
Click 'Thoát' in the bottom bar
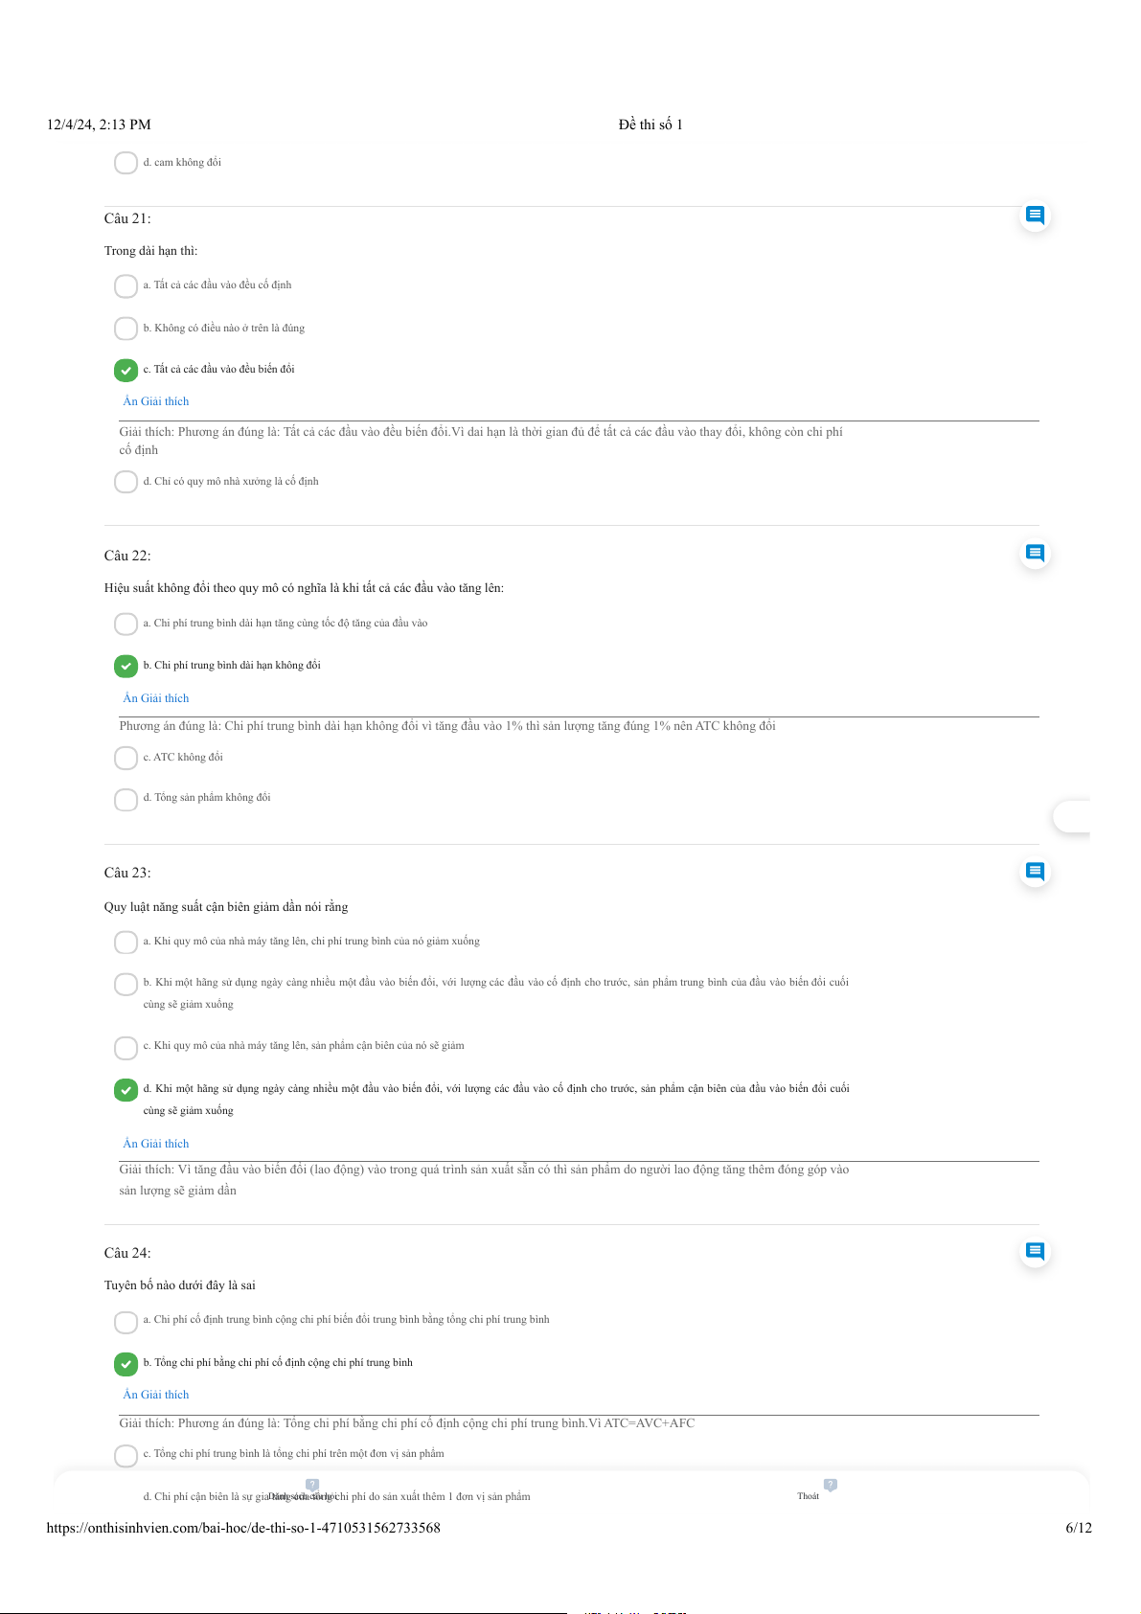point(809,1496)
